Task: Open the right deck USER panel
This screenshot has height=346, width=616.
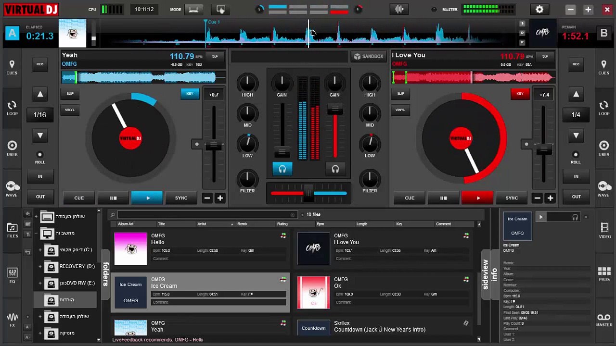Action: (603, 148)
